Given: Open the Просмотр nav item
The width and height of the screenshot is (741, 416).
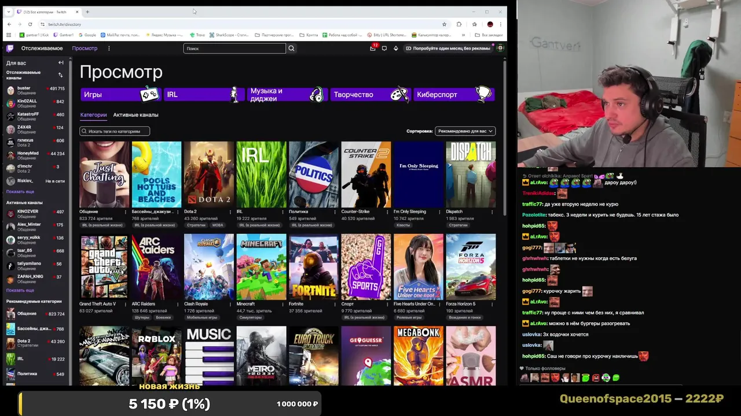Looking at the screenshot, I should [85, 49].
